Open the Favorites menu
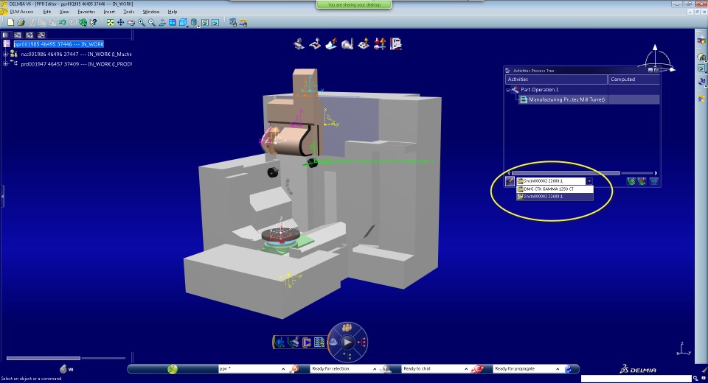 coord(86,12)
